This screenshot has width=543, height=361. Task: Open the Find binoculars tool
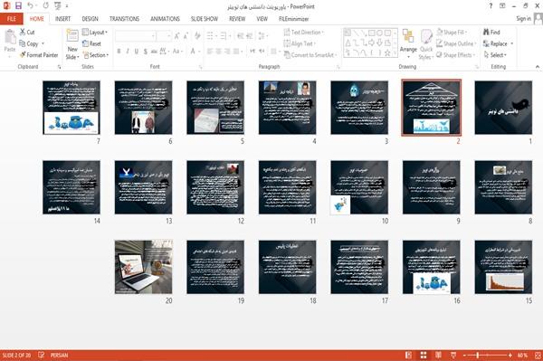point(487,32)
